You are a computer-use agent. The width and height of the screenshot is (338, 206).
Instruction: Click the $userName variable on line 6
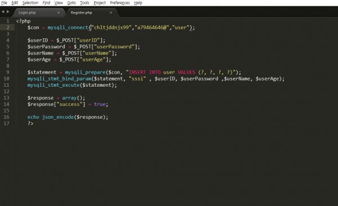coord(41,53)
